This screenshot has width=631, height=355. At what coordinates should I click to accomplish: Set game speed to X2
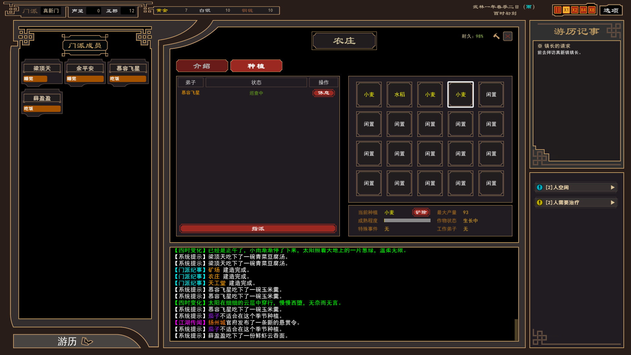click(574, 10)
